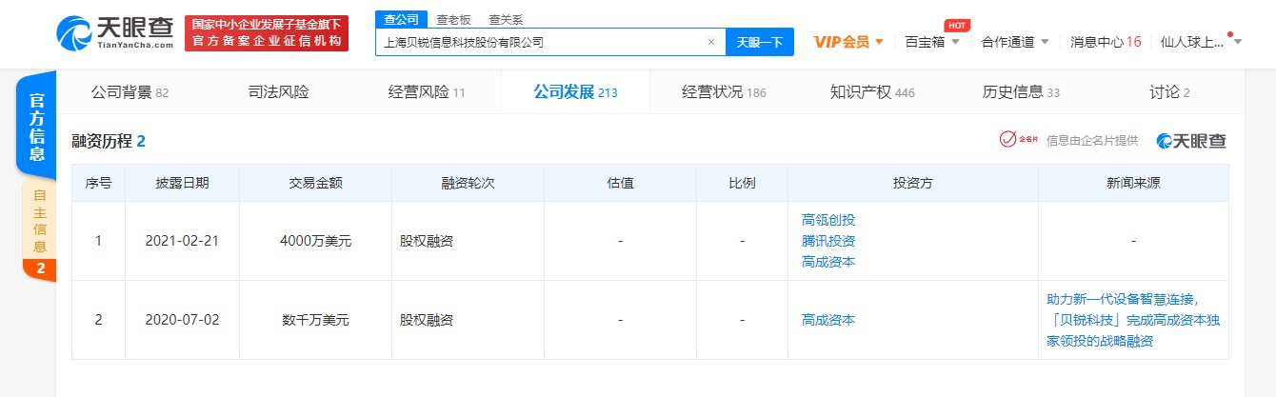1276x397 pixels.
Task: Open the VIP会员 dropdown
Action: click(x=848, y=42)
